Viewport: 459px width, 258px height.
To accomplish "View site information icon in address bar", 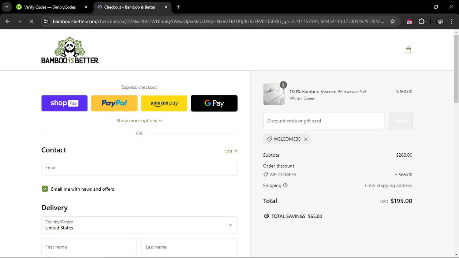I will (x=46, y=21).
